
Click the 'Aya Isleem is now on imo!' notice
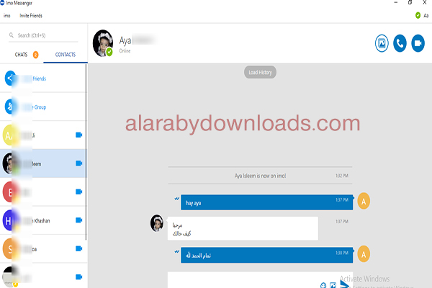pyautogui.click(x=260, y=176)
